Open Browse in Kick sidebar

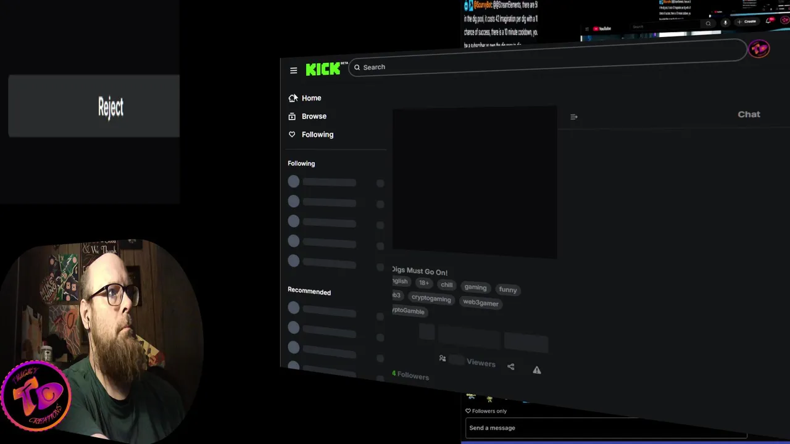click(x=314, y=116)
